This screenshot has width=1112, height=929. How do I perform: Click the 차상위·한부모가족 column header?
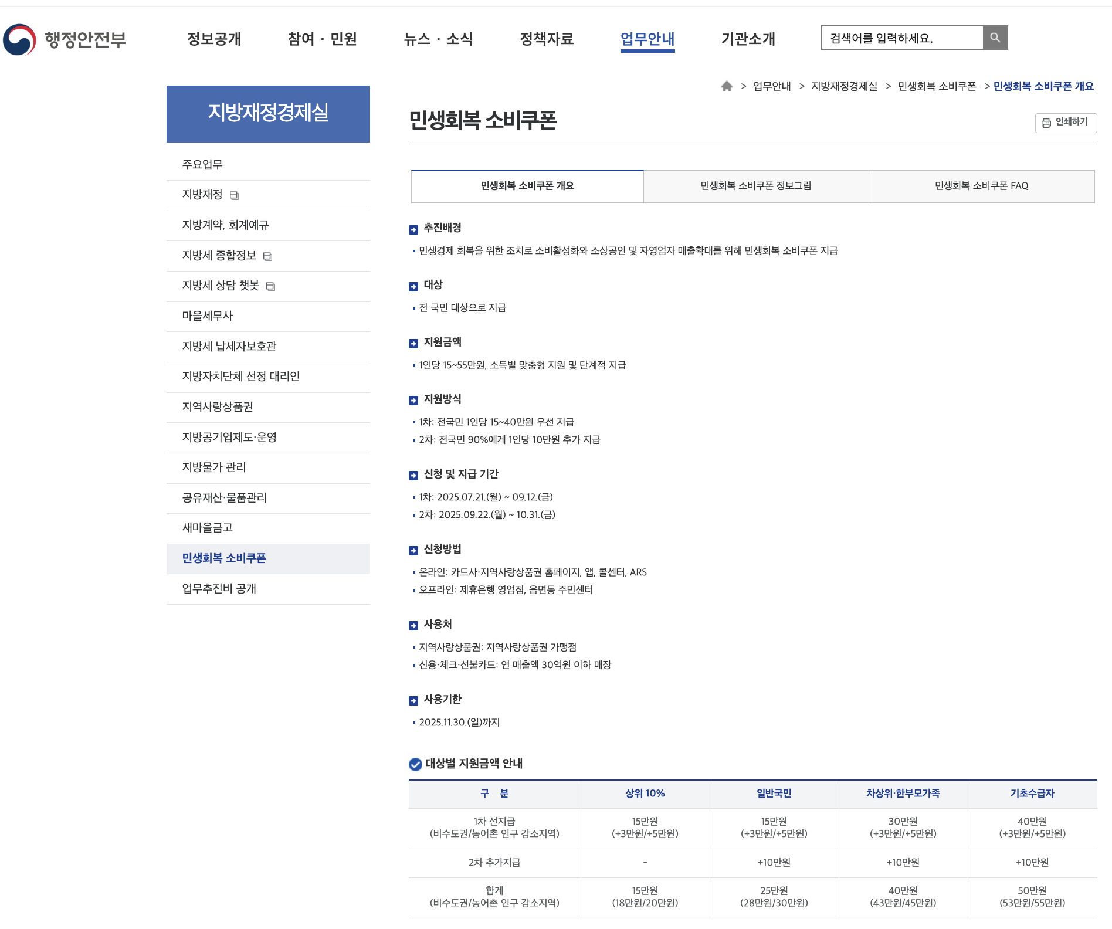click(903, 794)
